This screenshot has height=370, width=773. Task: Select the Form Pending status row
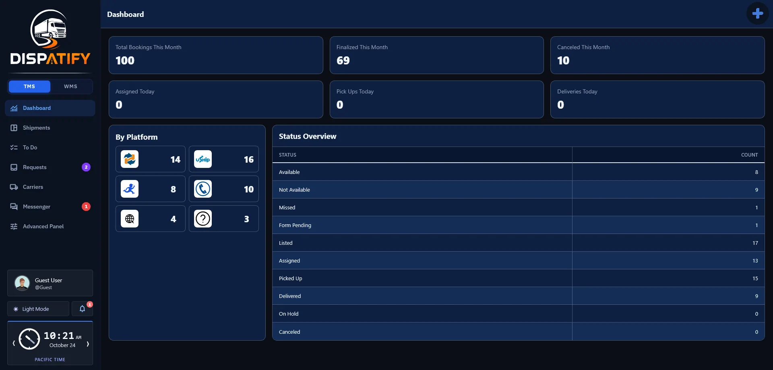(519, 225)
